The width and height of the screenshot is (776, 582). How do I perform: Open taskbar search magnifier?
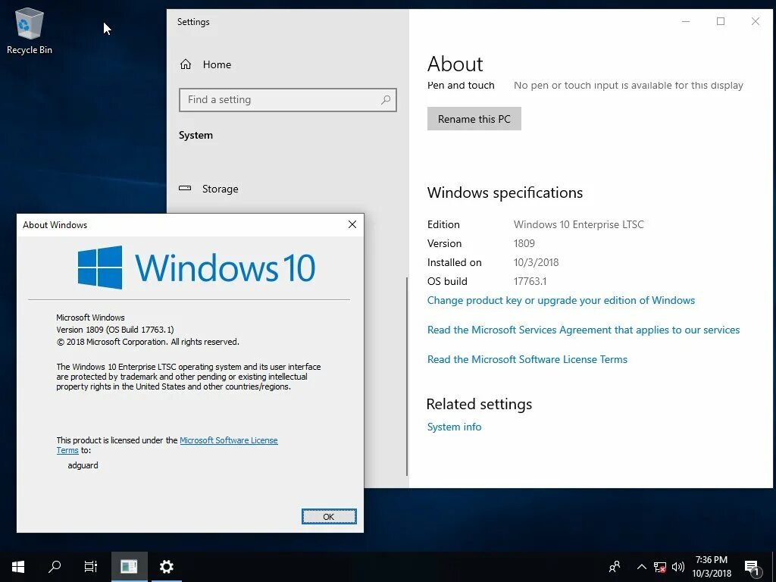coord(55,567)
